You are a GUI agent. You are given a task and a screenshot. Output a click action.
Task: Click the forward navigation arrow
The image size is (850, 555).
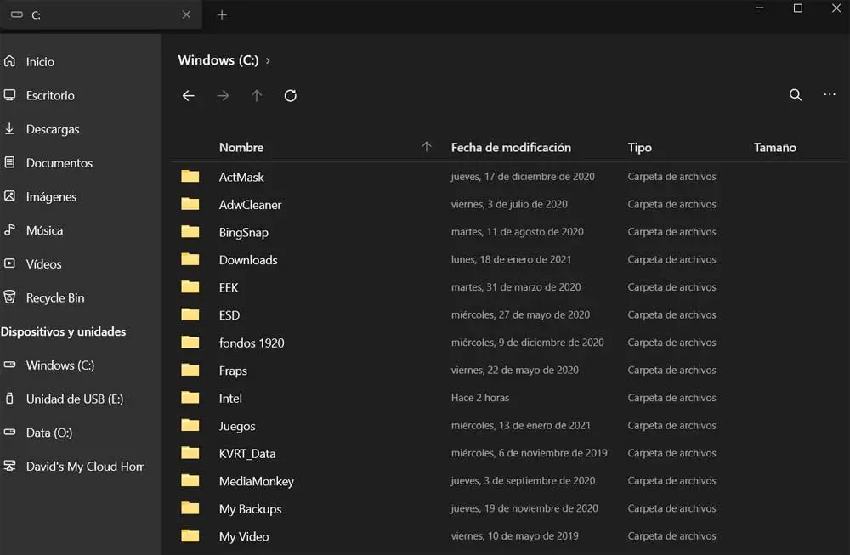223,96
